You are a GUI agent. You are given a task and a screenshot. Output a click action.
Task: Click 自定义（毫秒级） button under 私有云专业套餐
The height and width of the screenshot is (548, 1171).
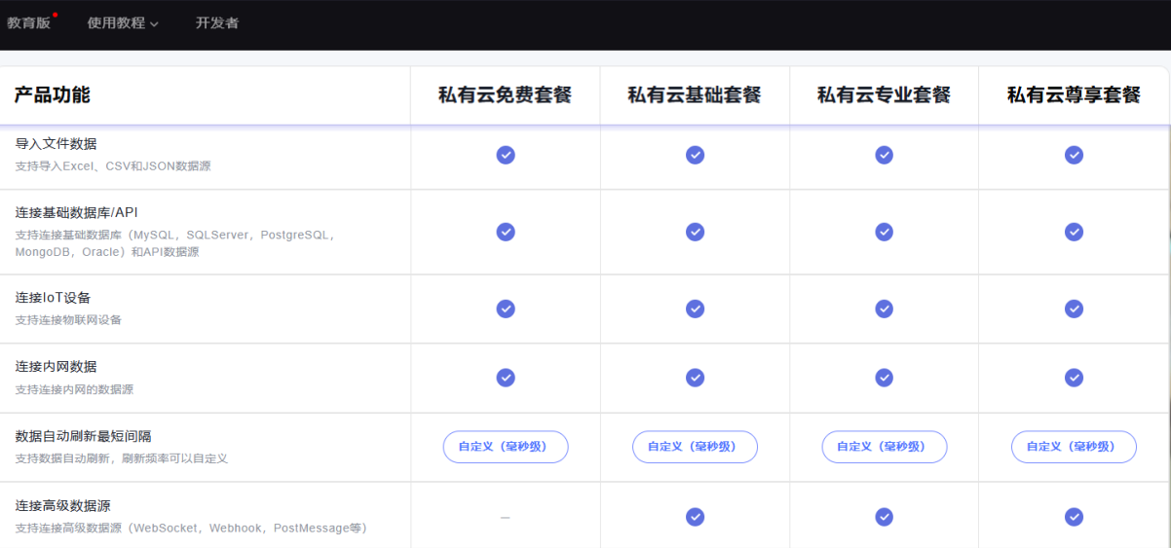(x=884, y=447)
